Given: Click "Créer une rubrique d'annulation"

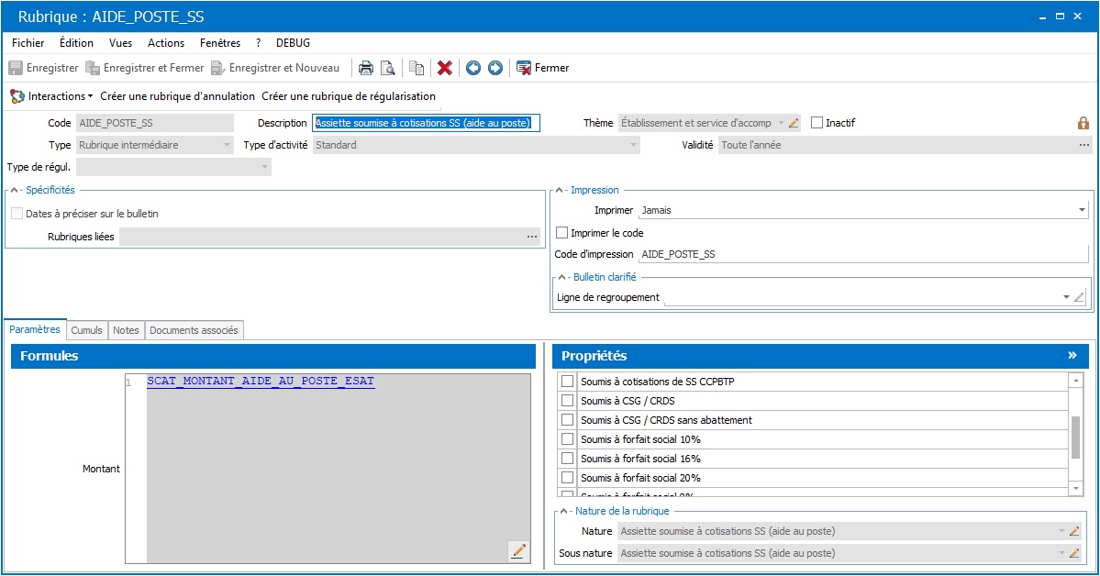Looking at the screenshot, I should click(x=177, y=96).
